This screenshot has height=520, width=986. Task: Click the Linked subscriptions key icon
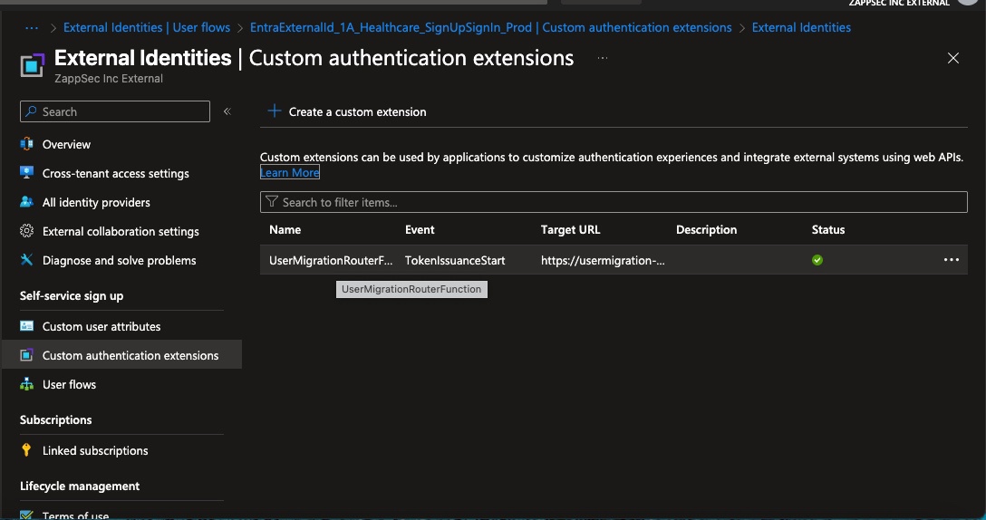click(x=26, y=449)
